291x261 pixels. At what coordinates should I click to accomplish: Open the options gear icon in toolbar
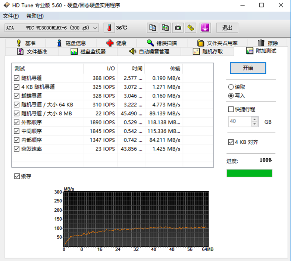point(190,28)
